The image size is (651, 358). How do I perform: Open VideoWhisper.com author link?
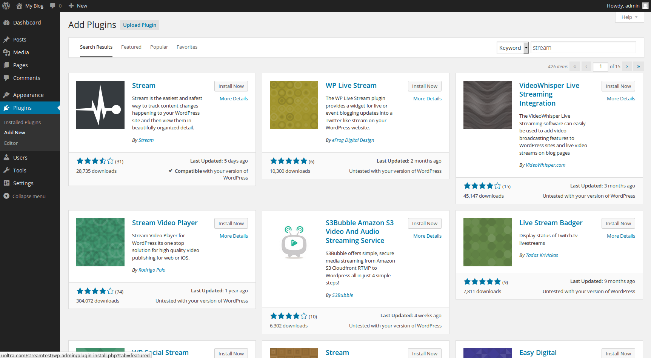pyautogui.click(x=546, y=165)
